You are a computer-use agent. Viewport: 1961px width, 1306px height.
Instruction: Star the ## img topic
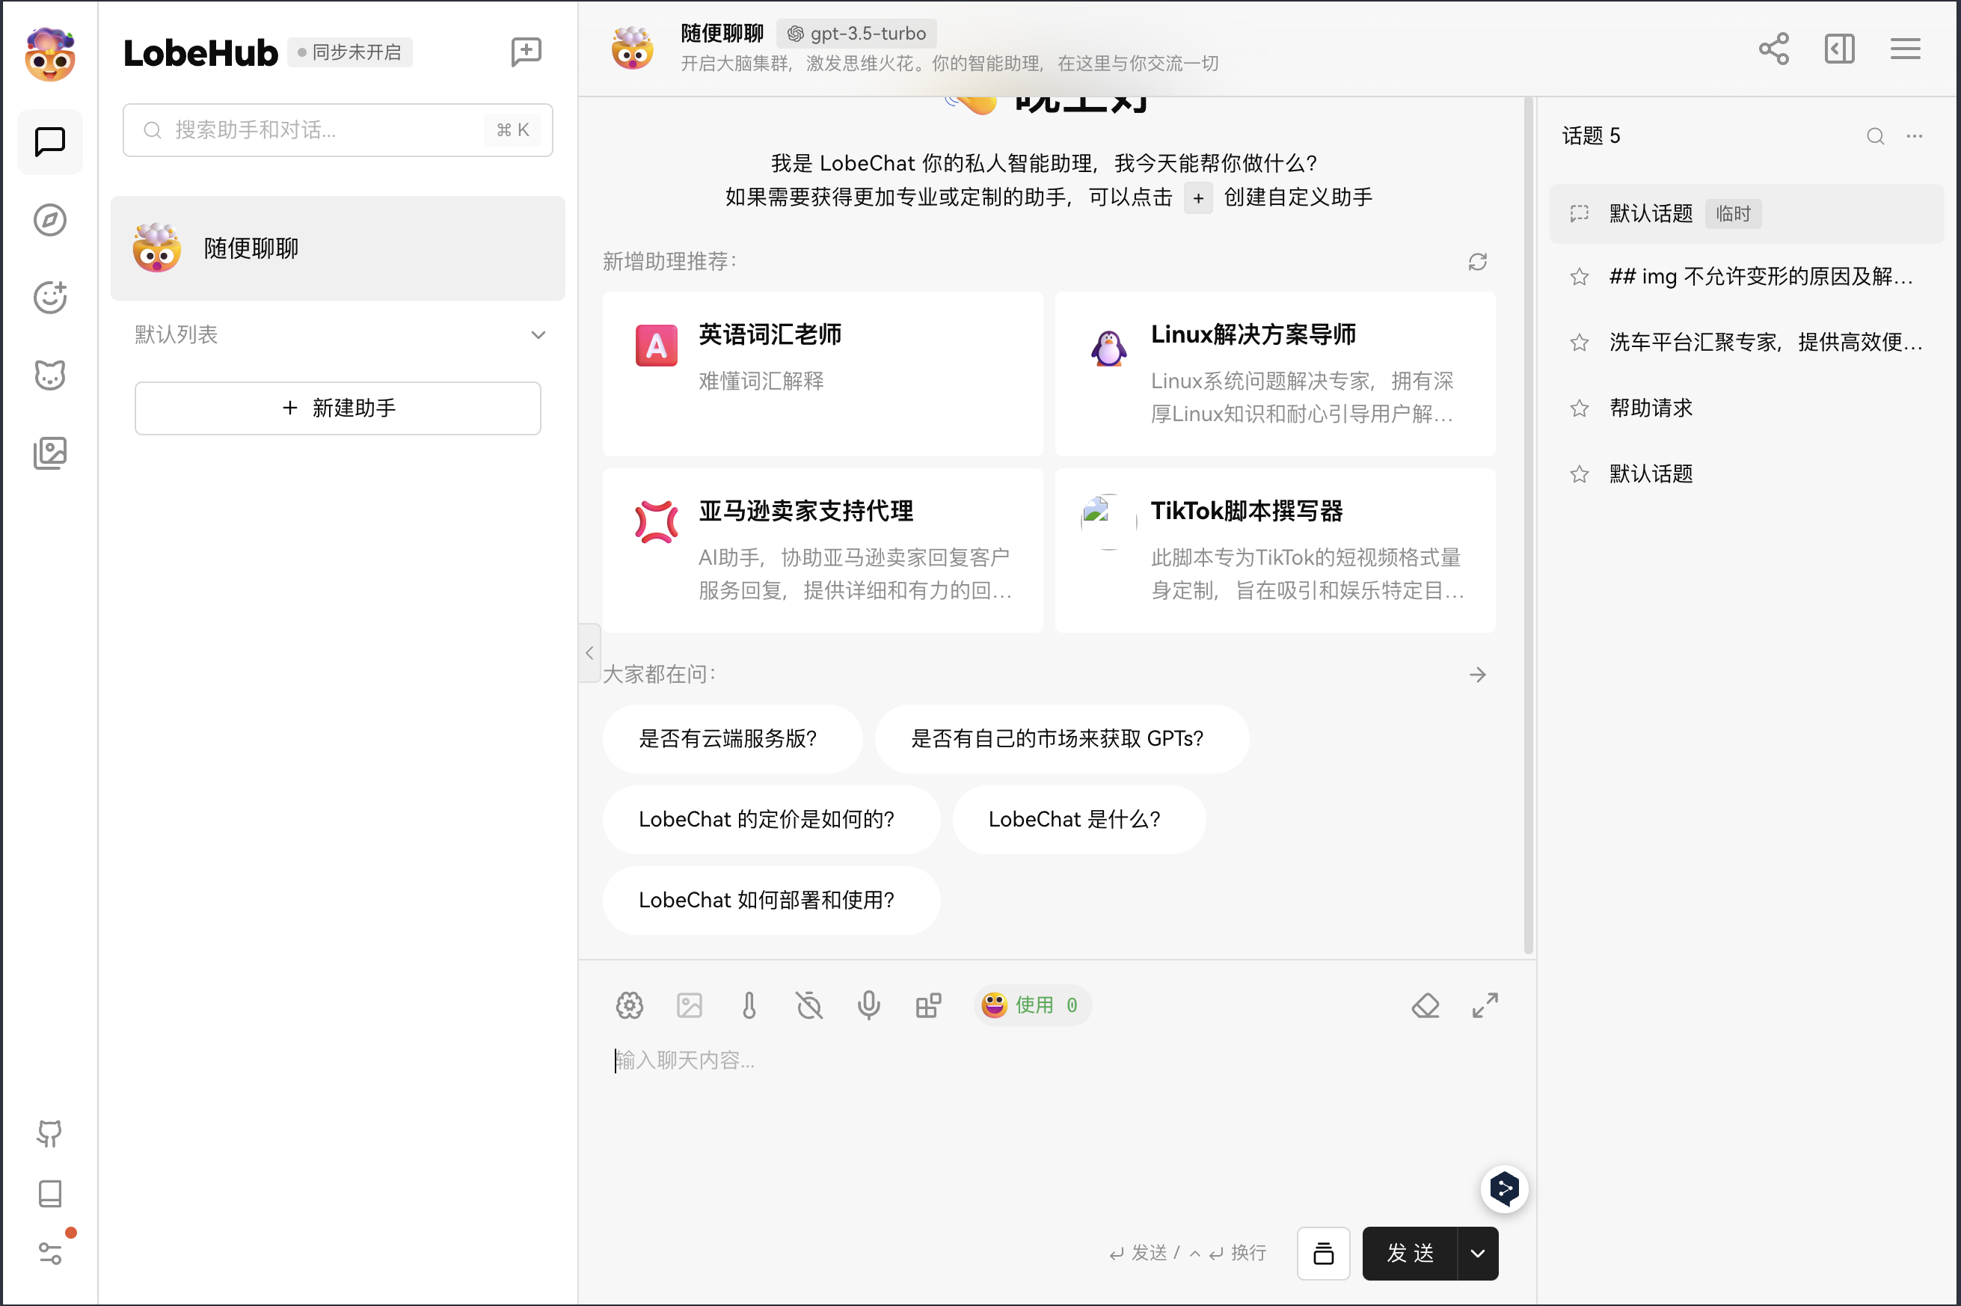[x=1579, y=277]
